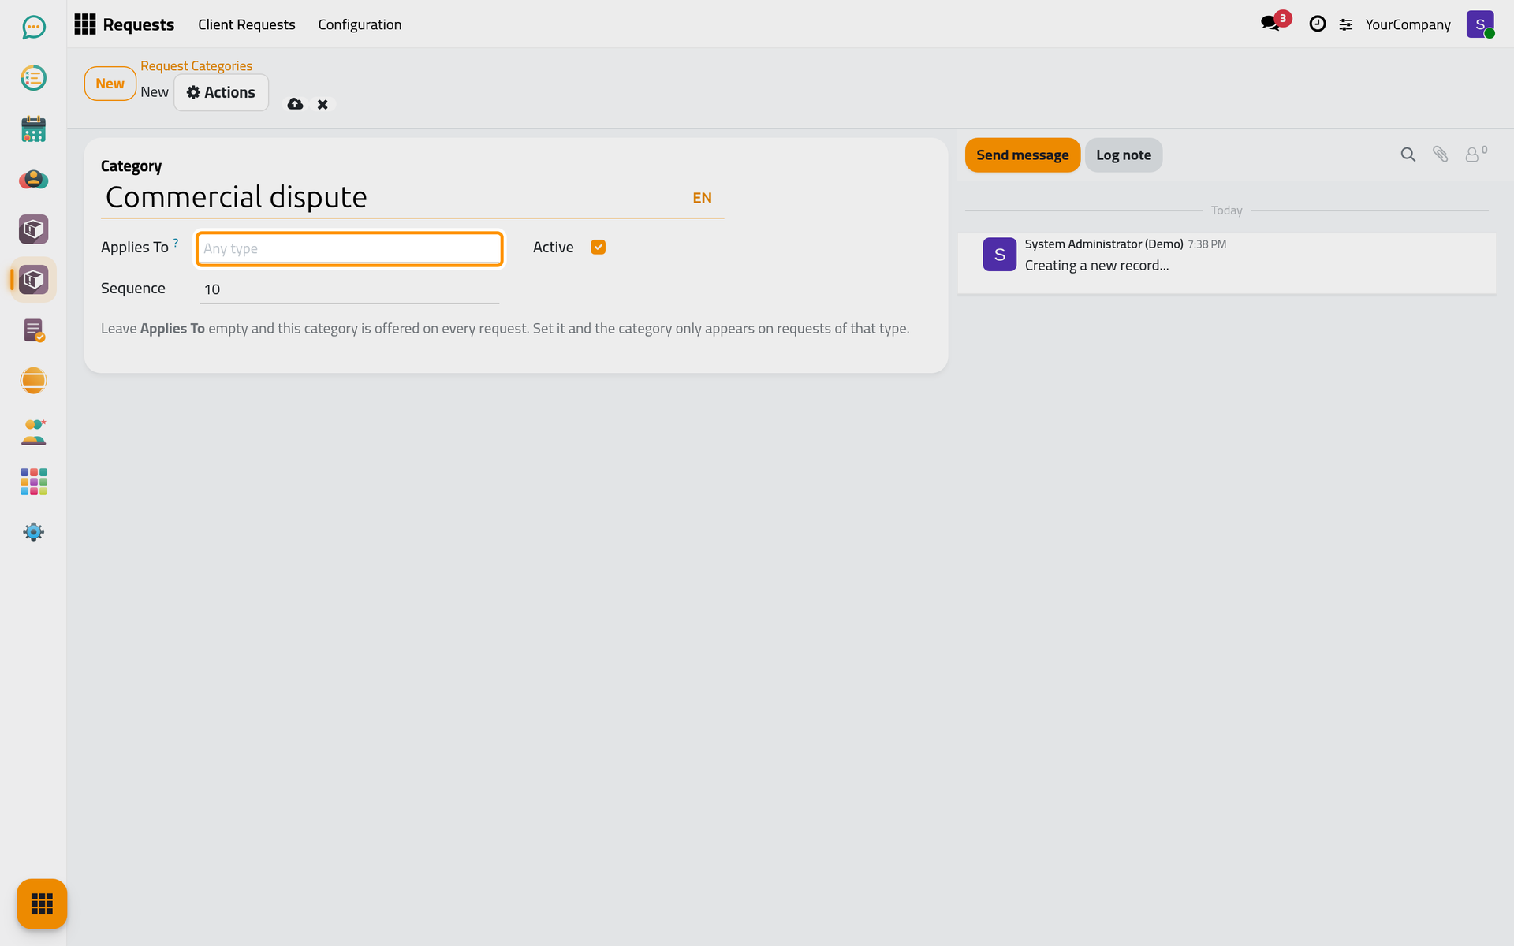Click the Requests app grid icon in navbar
Viewport: 1514px width, 946px height.
pyautogui.click(x=84, y=24)
